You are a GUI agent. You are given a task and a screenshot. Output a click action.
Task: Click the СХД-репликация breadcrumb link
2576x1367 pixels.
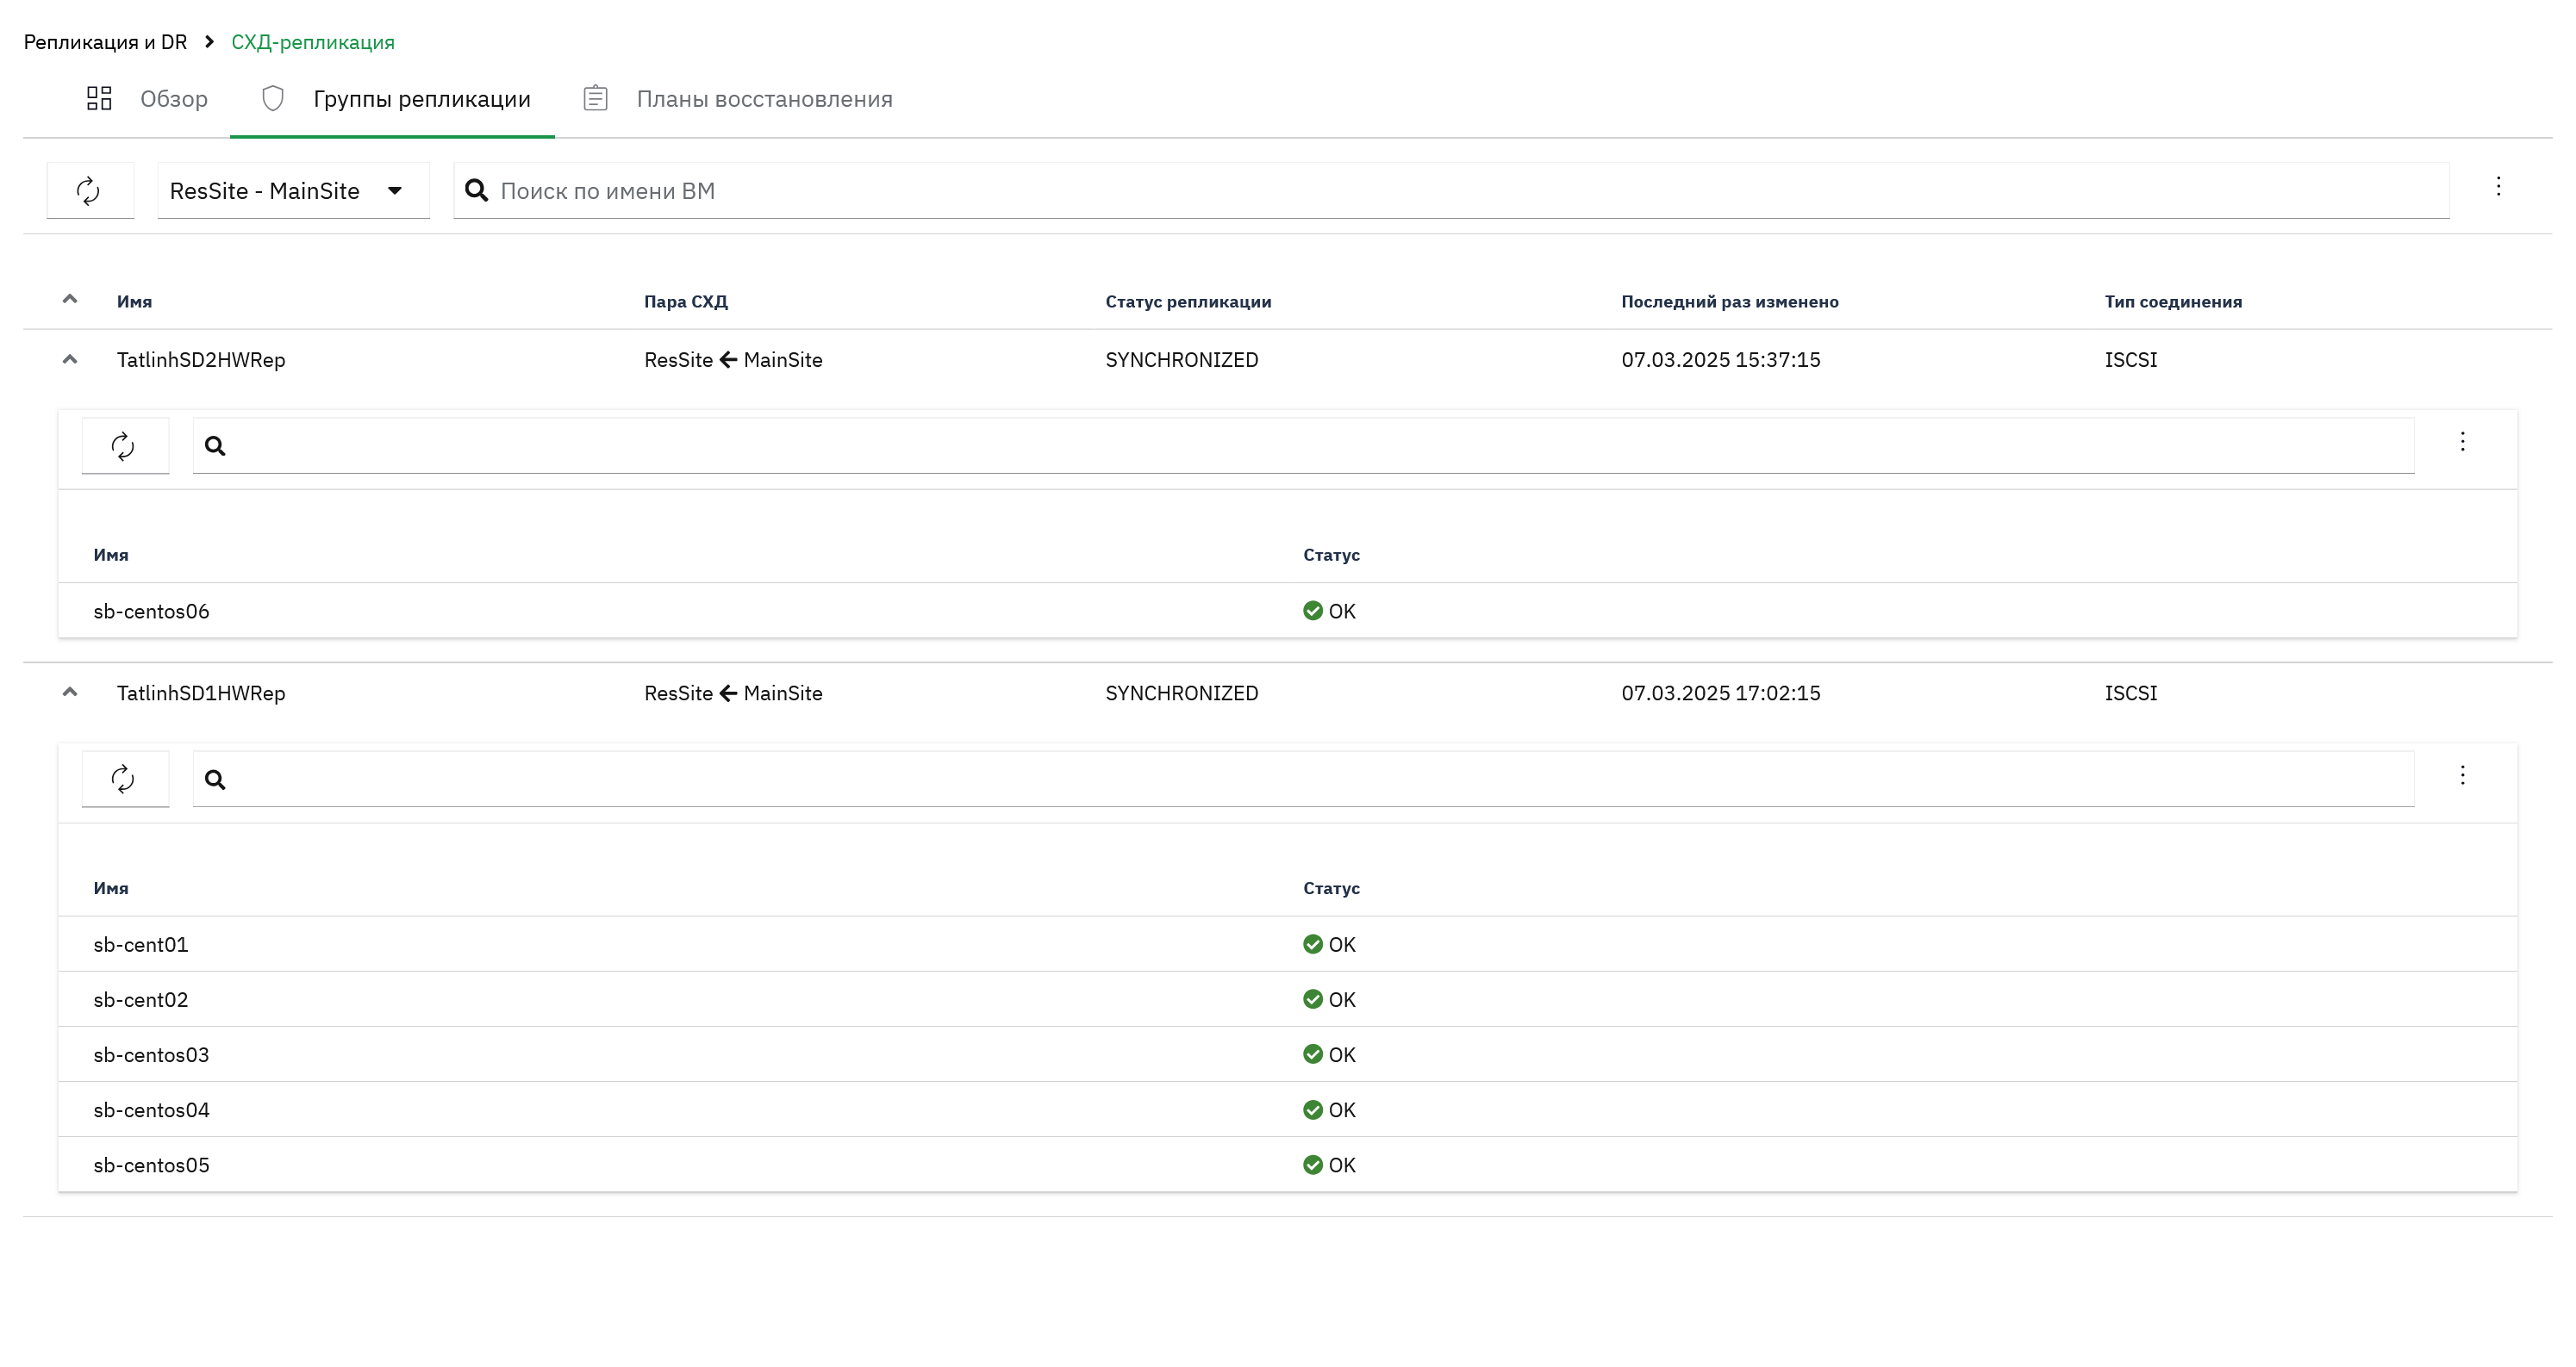tap(313, 42)
